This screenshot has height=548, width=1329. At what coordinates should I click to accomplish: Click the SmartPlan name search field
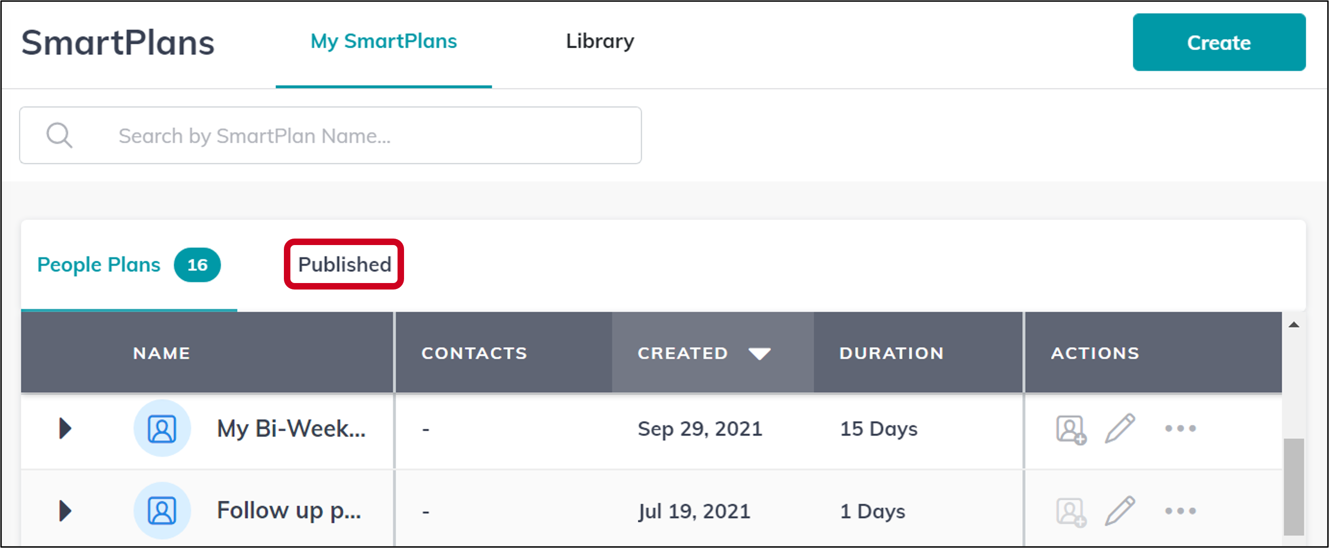[330, 135]
